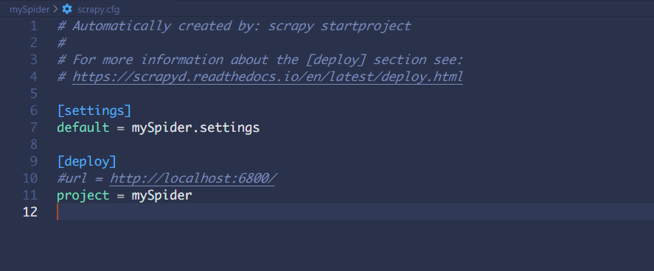
Task: Click the mySpider.settings value text
Action: pos(195,127)
